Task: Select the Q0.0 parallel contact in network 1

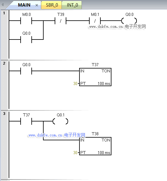Action: pyautogui.click(x=26, y=39)
